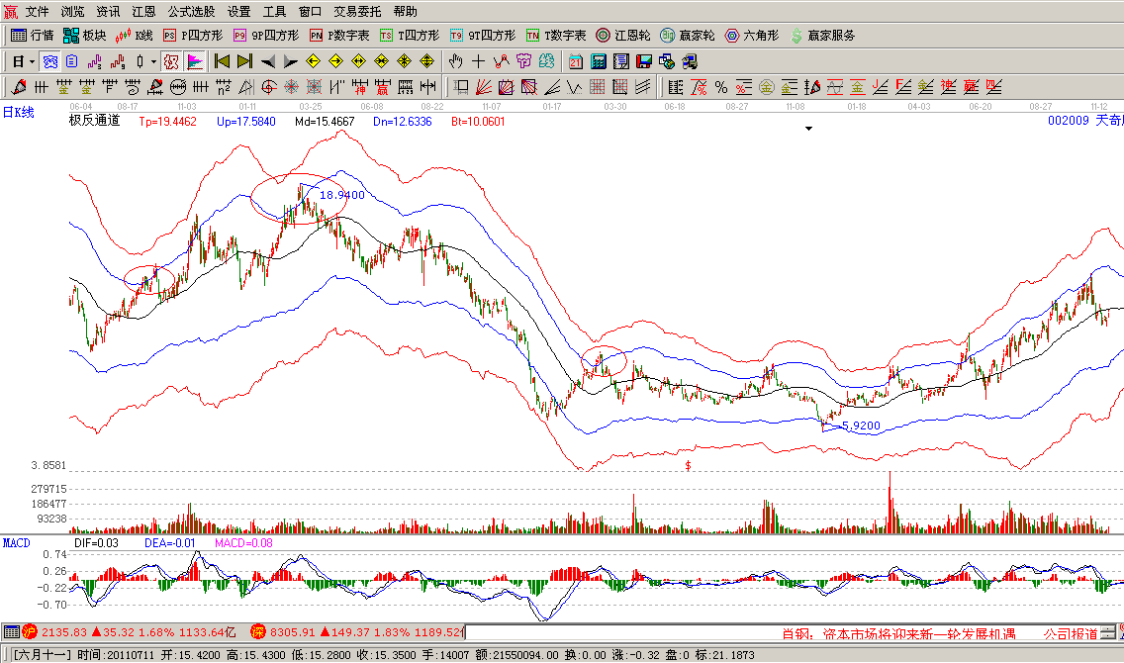Click the 公司报道 link
The width and height of the screenshot is (1124, 663).
tap(1070, 633)
